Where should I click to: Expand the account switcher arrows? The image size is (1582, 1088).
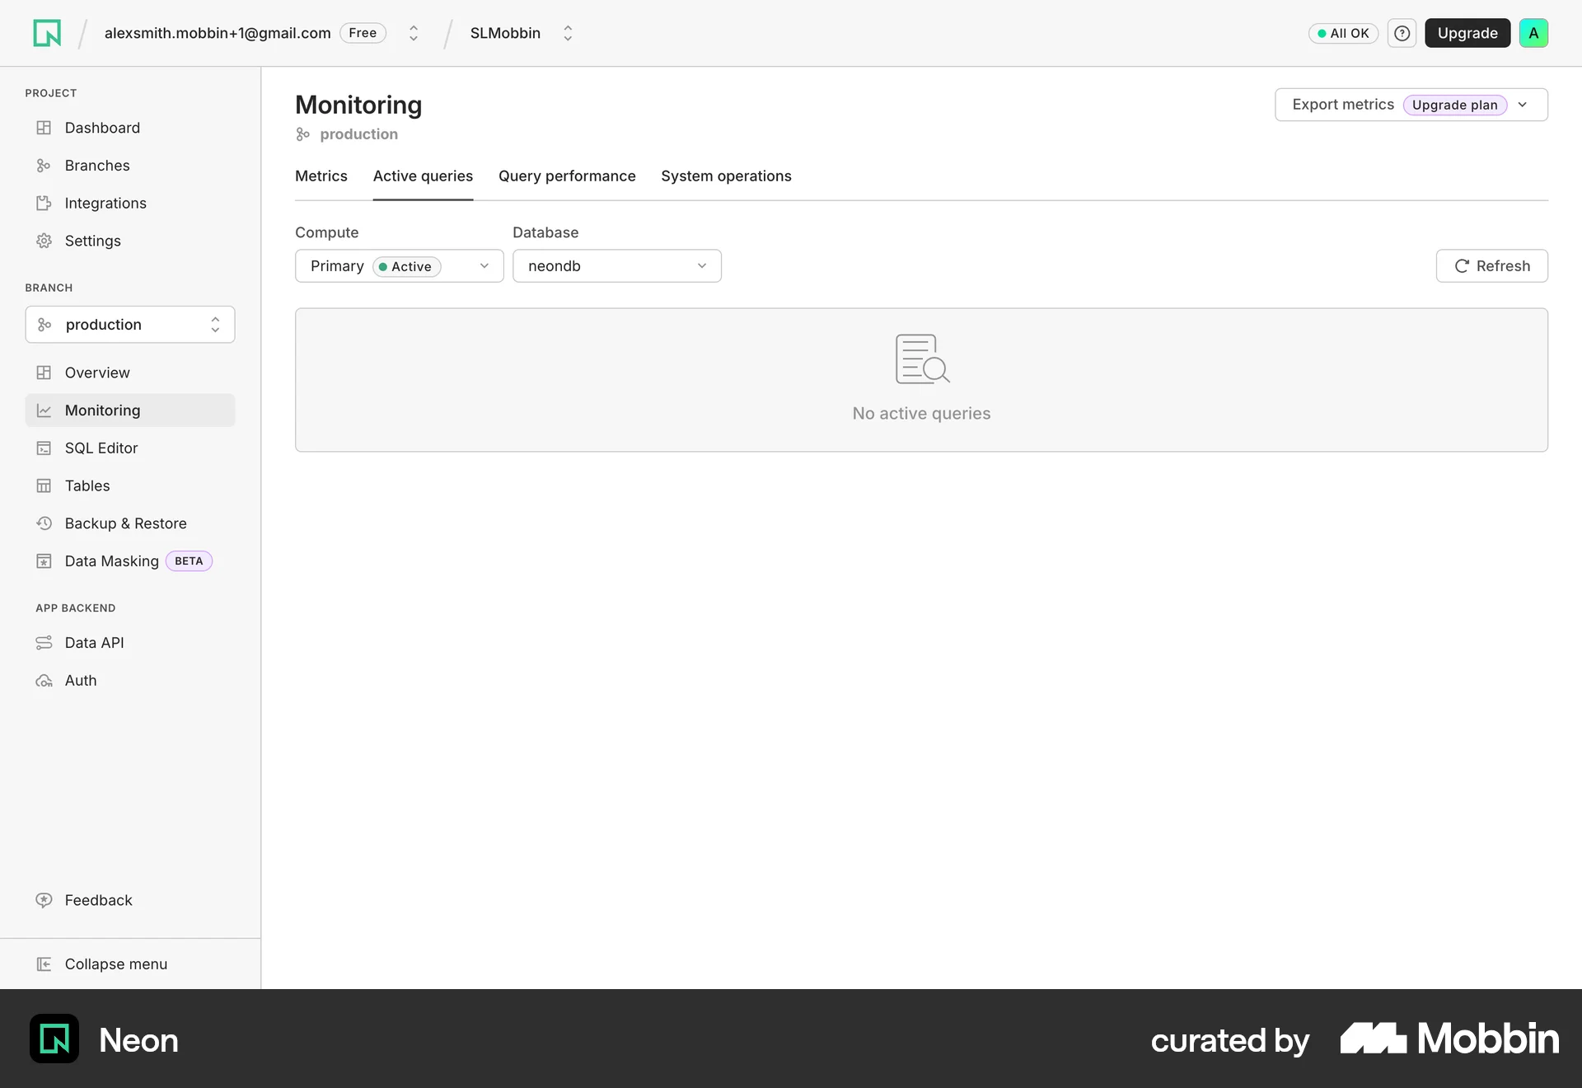click(414, 33)
